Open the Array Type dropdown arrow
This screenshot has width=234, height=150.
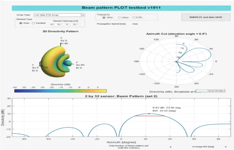(x=83, y=15)
